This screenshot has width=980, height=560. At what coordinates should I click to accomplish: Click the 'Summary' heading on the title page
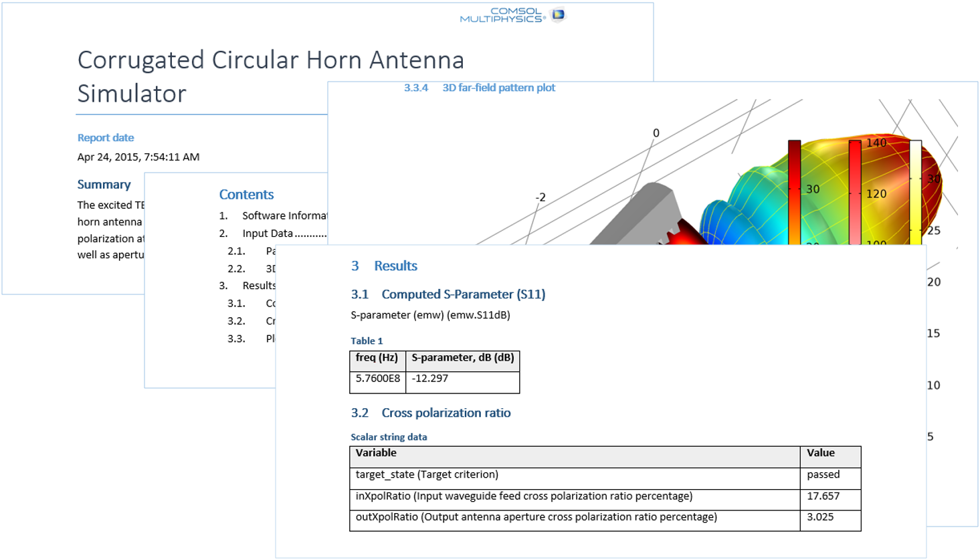(104, 184)
